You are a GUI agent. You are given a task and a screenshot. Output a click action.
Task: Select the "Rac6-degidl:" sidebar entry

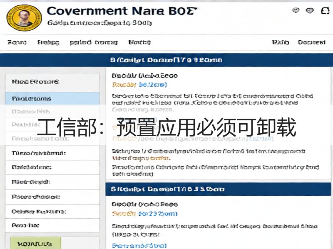tap(52, 182)
